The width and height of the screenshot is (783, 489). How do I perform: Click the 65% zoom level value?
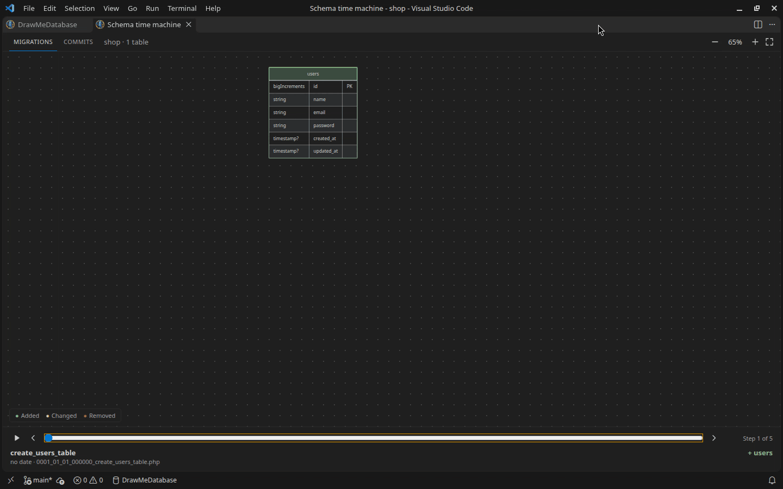(x=735, y=42)
